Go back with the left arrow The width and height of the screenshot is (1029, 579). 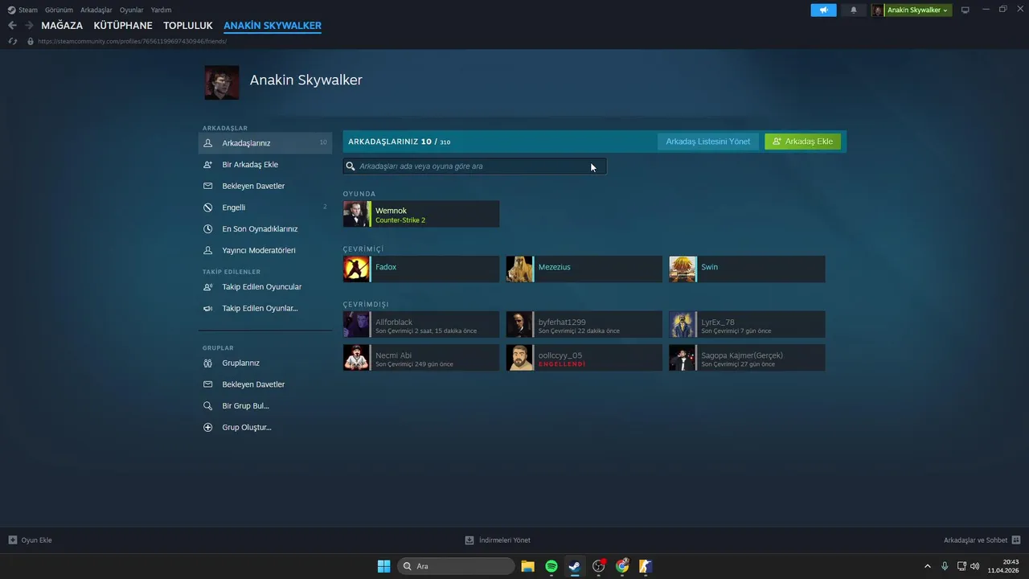(x=12, y=26)
